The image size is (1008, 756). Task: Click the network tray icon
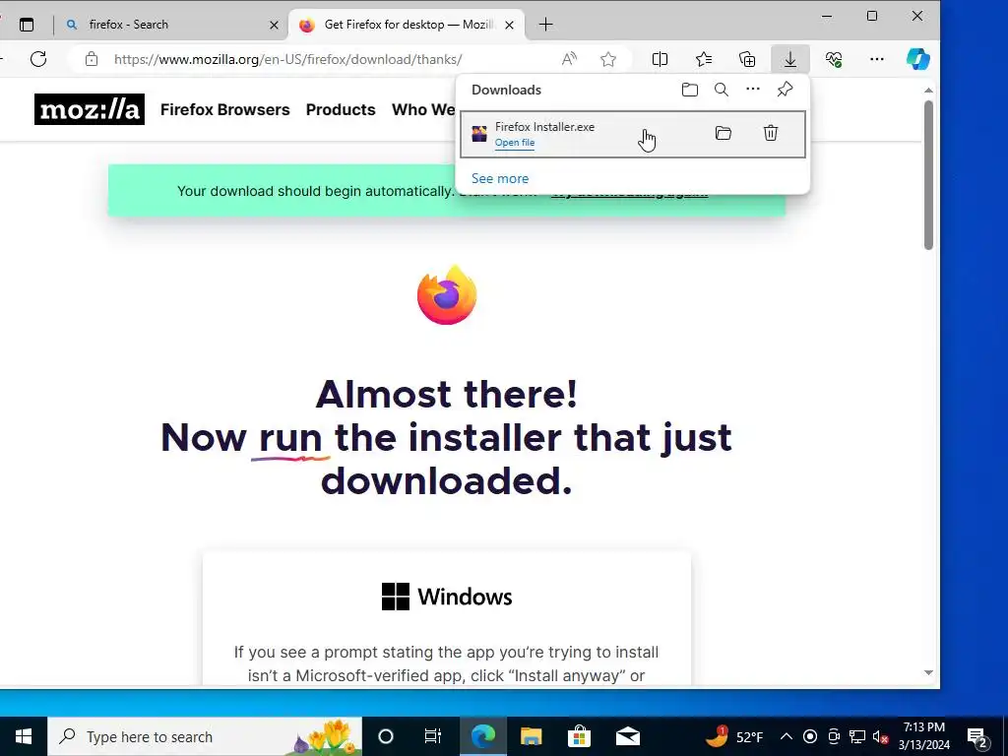click(x=857, y=736)
